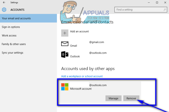The height and width of the screenshot is (112, 169).
Task: Select the Gmail envelope icon
Action: point(65,44)
